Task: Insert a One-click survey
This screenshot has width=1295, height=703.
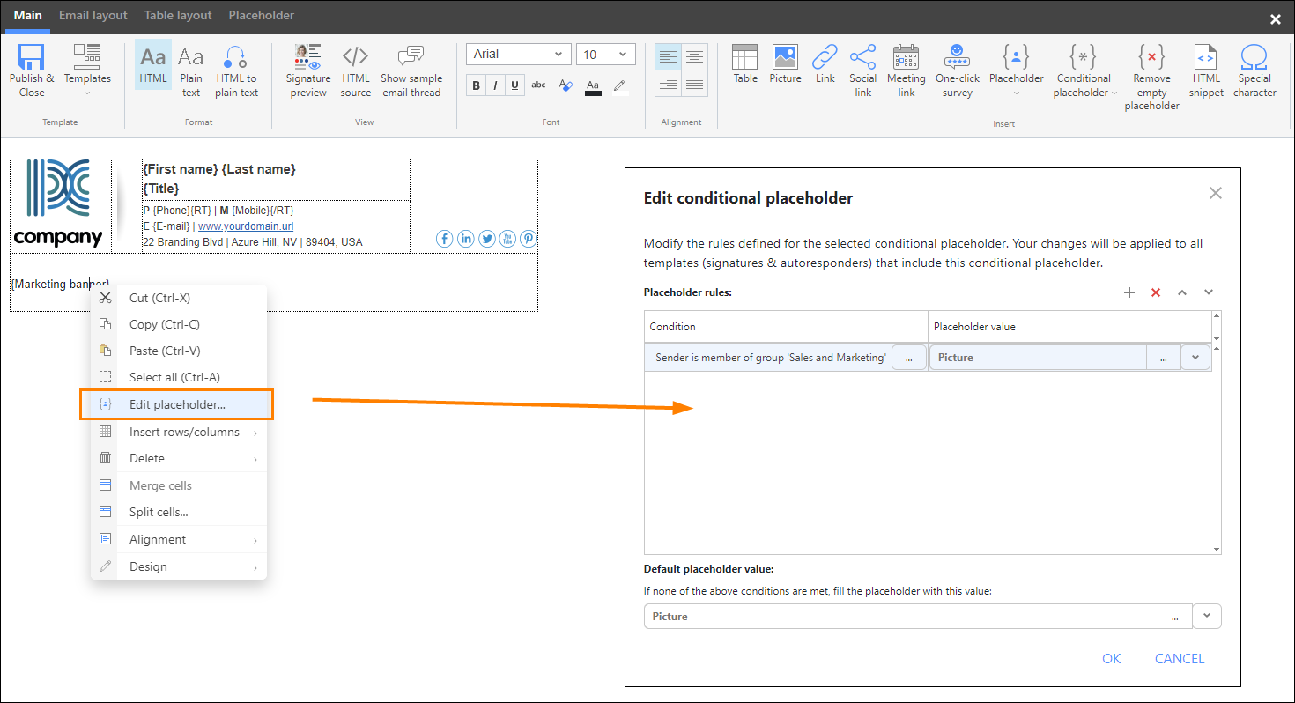Action: click(x=957, y=70)
